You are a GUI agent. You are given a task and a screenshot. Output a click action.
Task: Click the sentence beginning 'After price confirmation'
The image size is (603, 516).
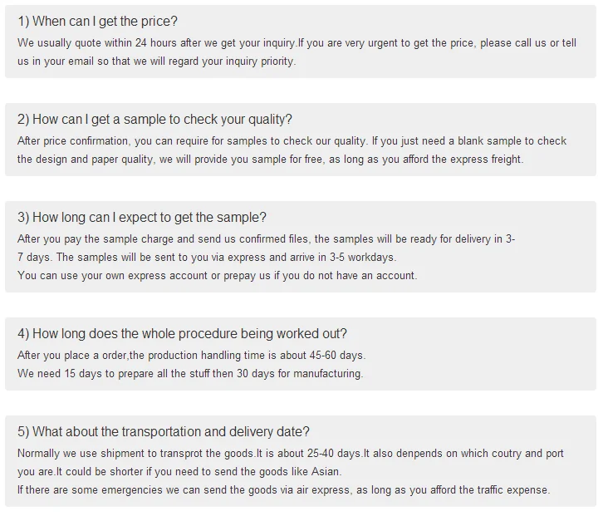[x=192, y=140]
